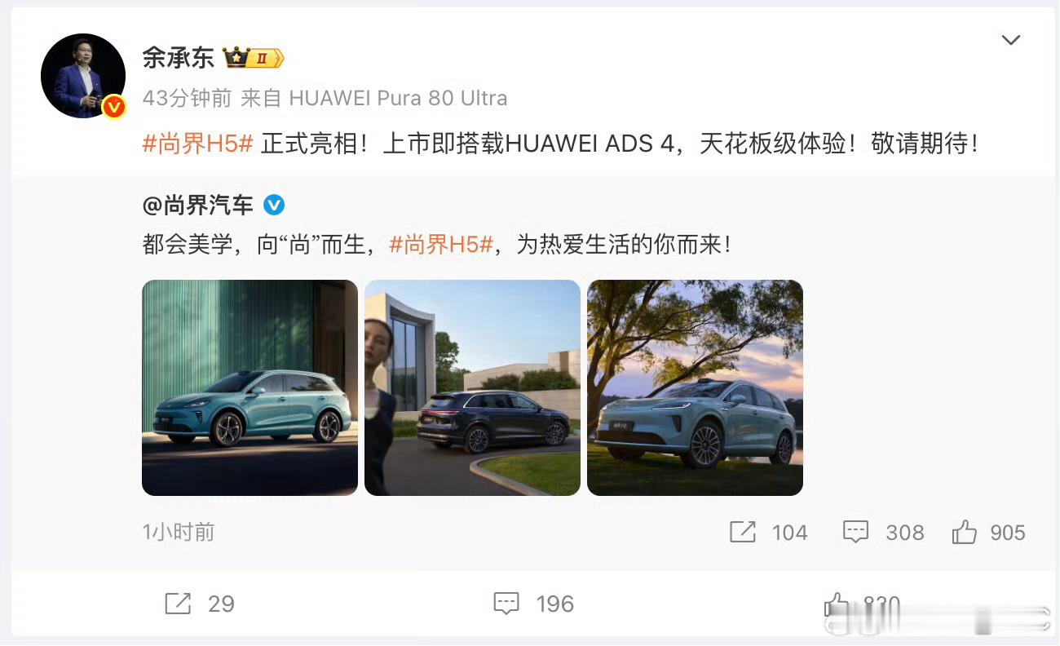The width and height of the screenshot is (1060, 646).
Task: Like the main post thumbs-up icon
Action: 836,604
